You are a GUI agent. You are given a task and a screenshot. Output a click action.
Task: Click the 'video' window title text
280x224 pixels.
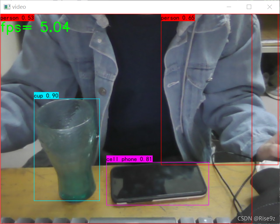tap(19, 7)
